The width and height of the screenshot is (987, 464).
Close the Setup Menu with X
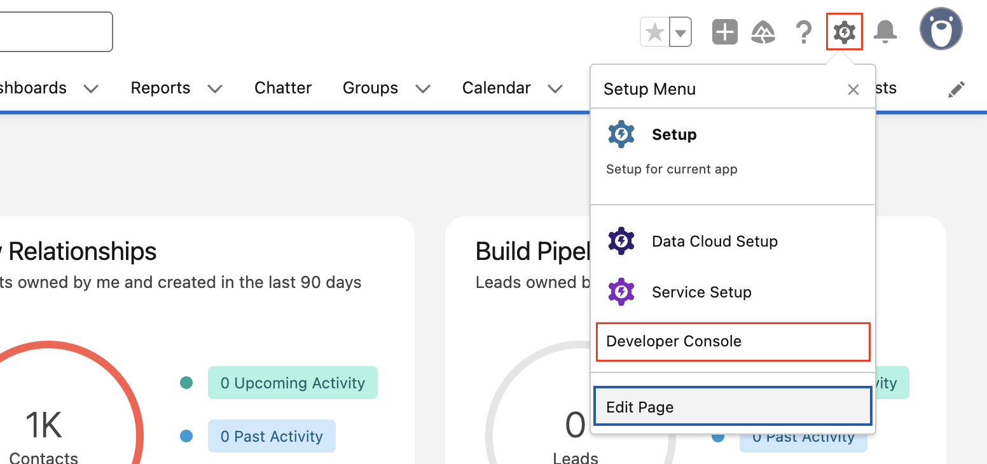click(x=853, y=90)
